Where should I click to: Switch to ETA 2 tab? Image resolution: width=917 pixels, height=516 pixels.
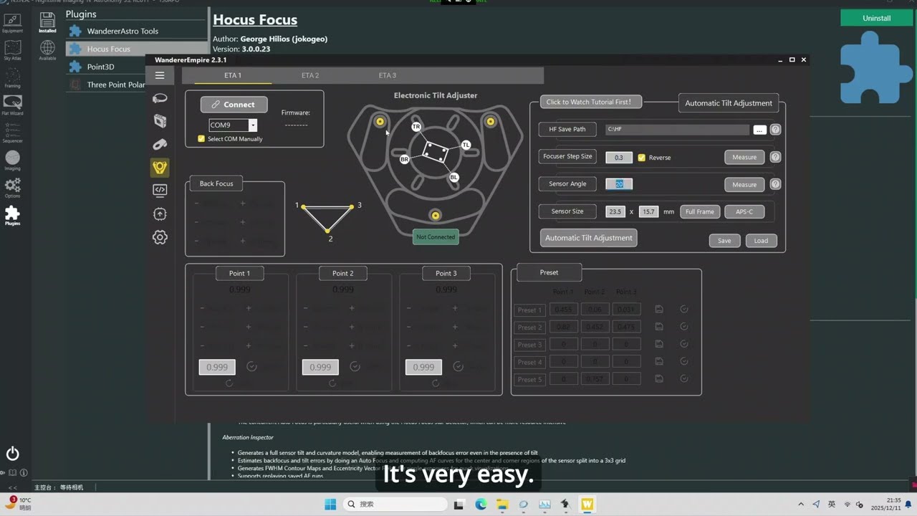[x=310, y=75]
